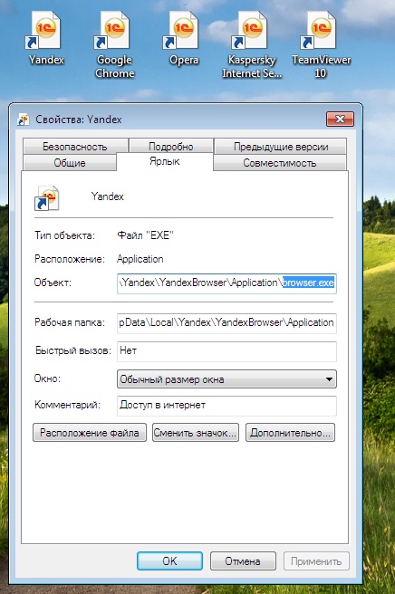This screenshot has height=594, width=395.
Task: Confirm with the OK button
Action: pos(169,561)
